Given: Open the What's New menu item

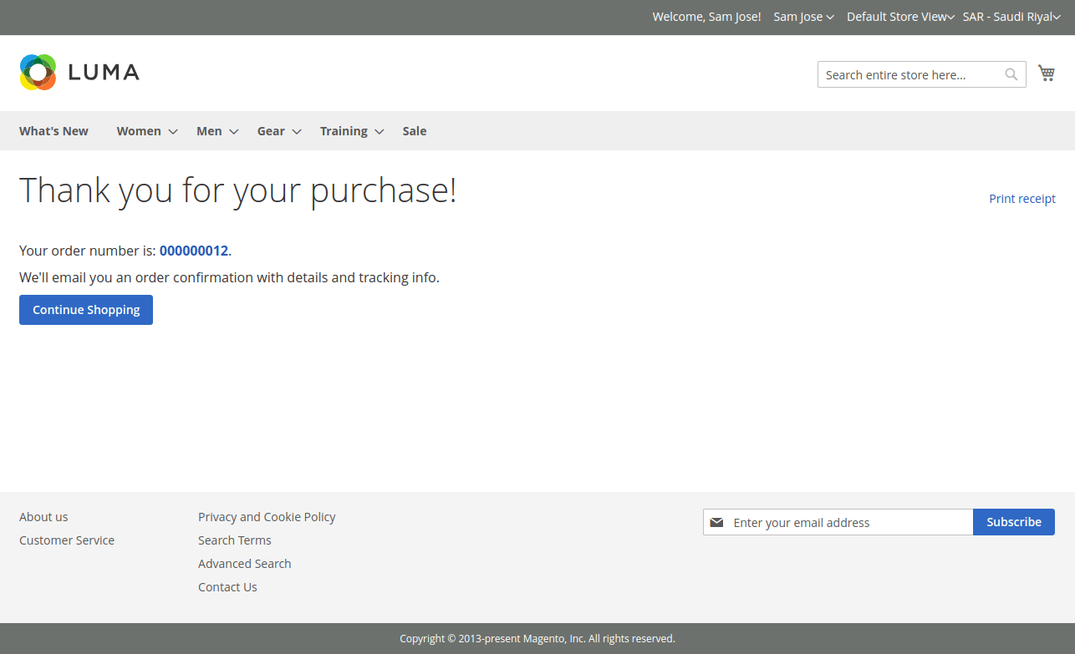Looking at the screenshot, I should tap(53, 131).
